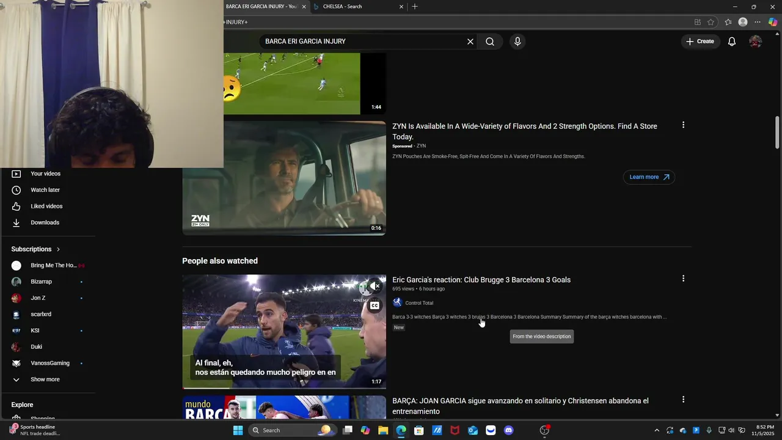Click the apps grid icon in address bar
The image size is (782, 440).
pyautogui.click(x=698, y=22)
